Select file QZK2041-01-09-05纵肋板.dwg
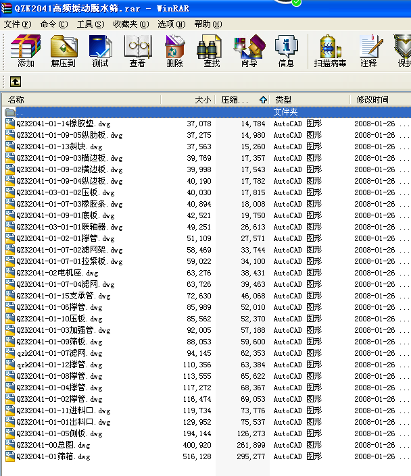This screenshot has width=411, height=476. [x=70, y=135]
